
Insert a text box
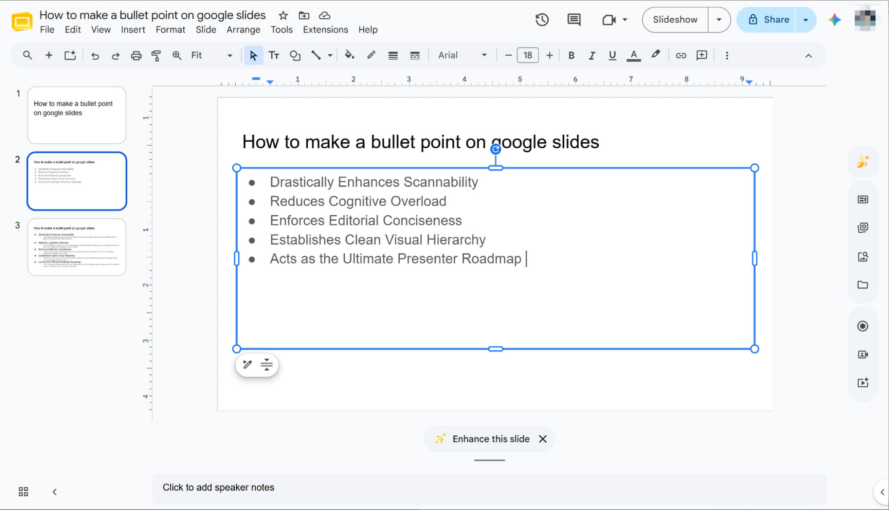point(274,55)
